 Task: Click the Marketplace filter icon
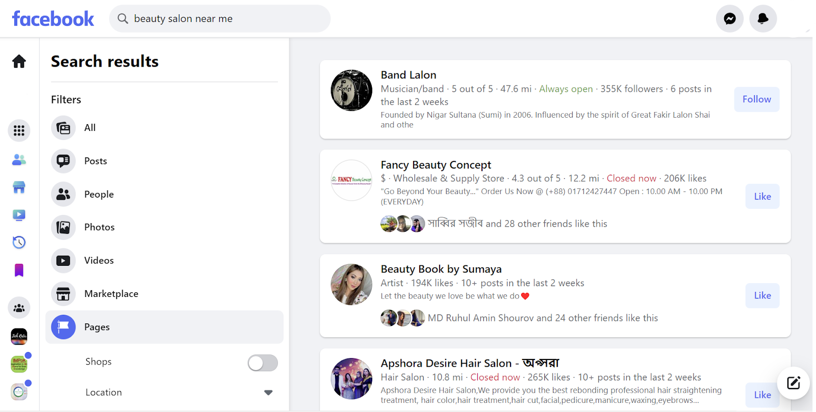63,294
